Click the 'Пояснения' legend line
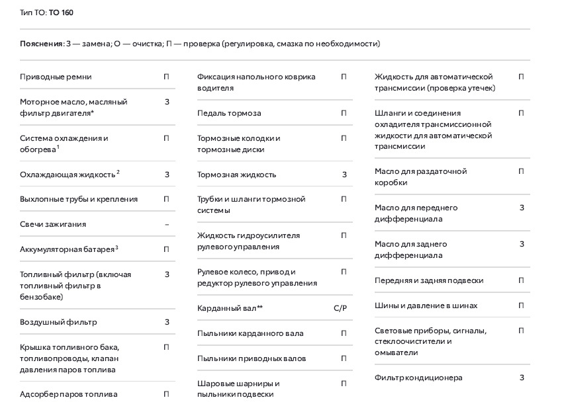The image size is (570, 408). [x=200, y=44]
